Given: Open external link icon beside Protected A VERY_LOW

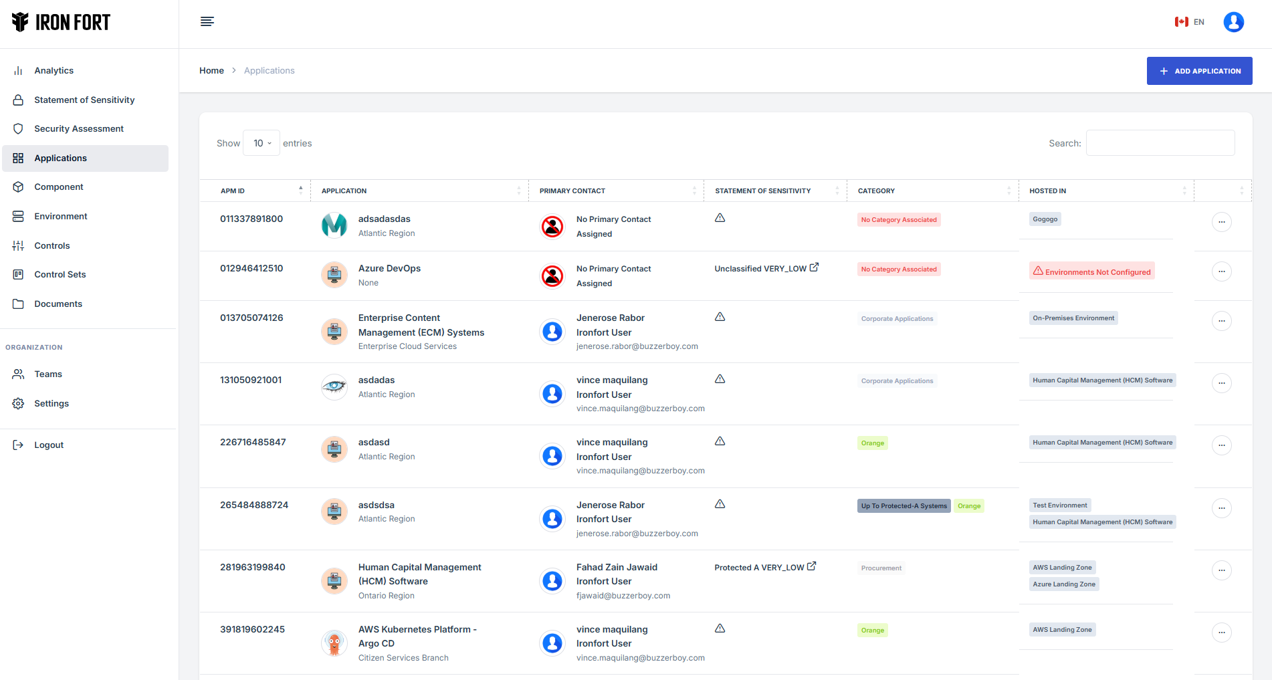Looking at the screenshot, I should 812,566.
